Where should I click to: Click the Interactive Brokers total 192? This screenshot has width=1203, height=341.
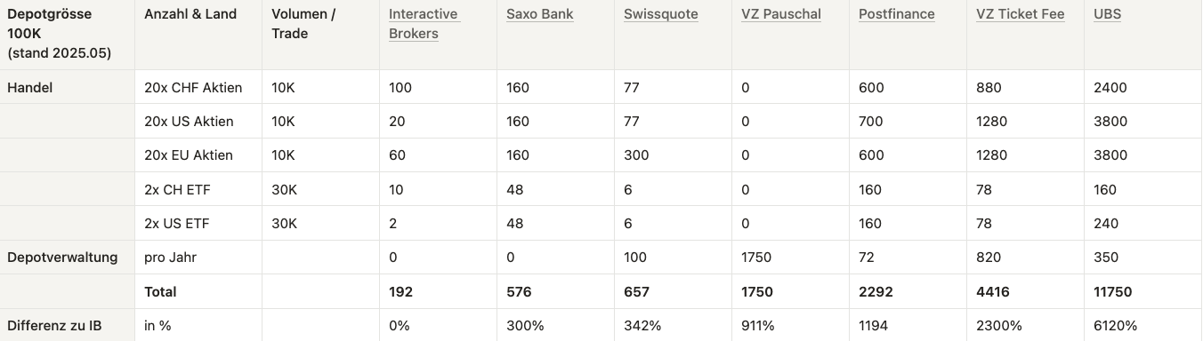click(x=400, y=291)
